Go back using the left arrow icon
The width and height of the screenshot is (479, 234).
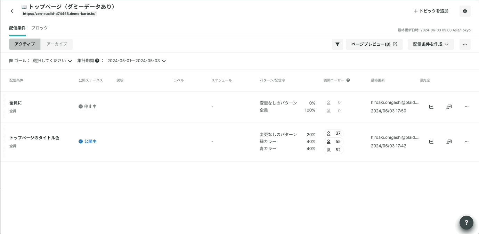pos(12,11)
